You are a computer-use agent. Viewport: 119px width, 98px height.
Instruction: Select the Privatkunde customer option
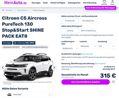pyautogui.click(x=70, y=21)
